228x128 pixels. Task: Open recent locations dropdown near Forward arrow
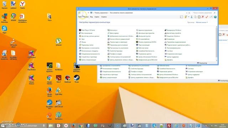85,13
